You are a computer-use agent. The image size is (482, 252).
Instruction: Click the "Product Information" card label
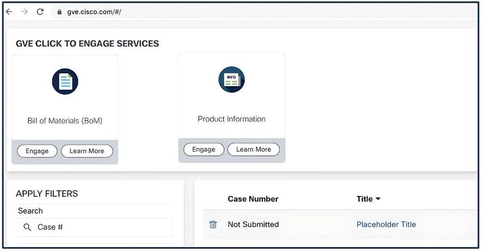[232, 119]
